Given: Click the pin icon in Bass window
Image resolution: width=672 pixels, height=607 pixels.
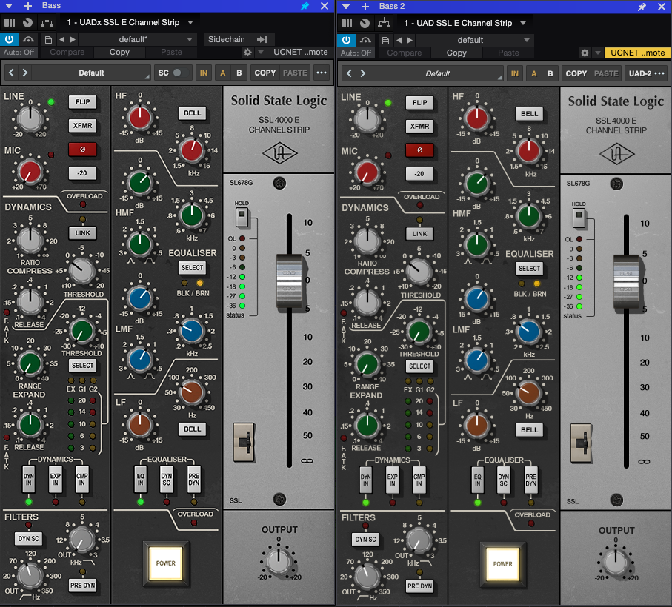Looking at the screenshot, I should tap(305, 6).
